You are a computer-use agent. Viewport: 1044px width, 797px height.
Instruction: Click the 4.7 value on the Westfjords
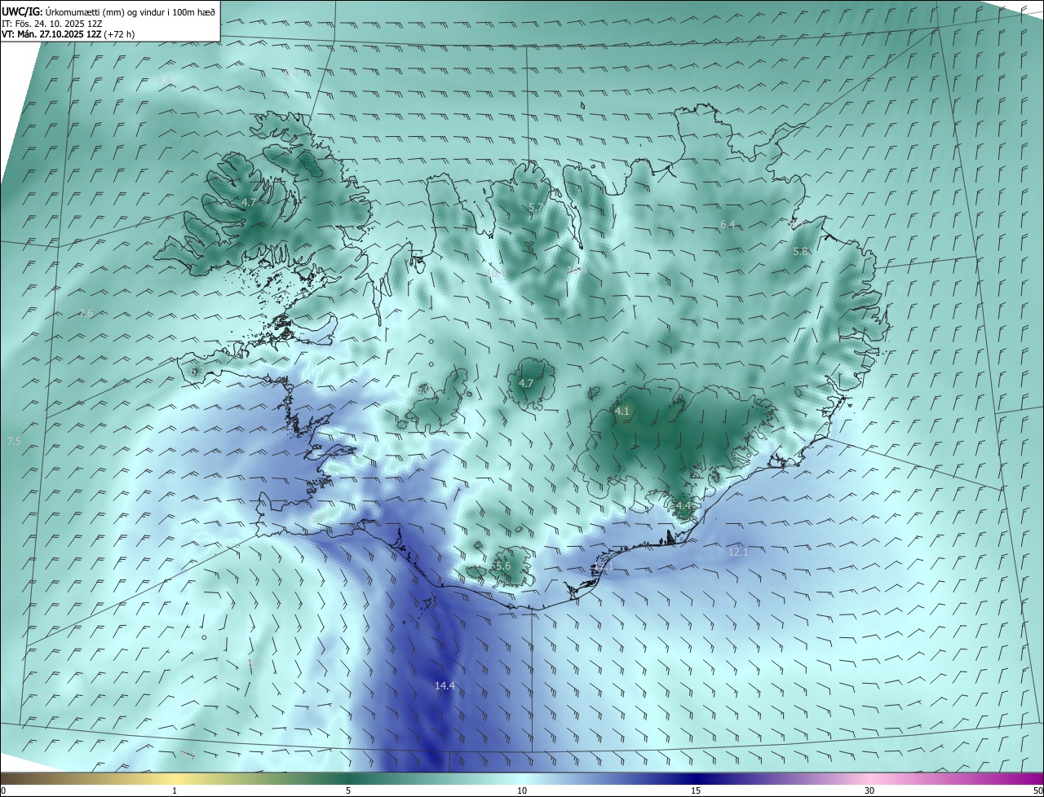249,202
